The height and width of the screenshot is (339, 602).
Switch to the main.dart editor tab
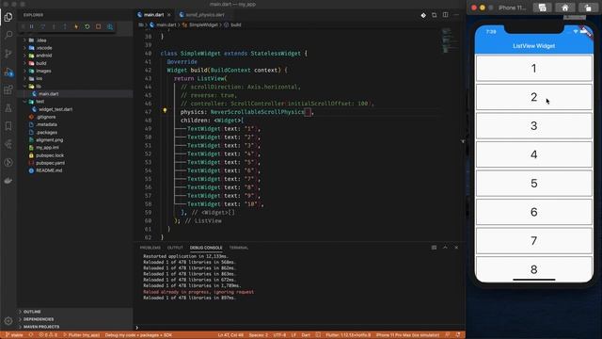[153, 15]
